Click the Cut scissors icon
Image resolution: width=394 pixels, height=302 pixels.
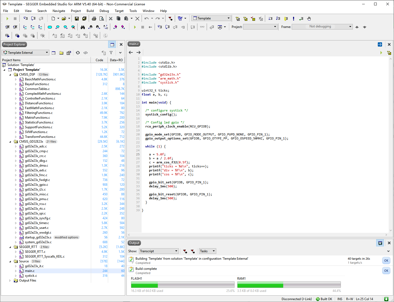tap(111, 19)
